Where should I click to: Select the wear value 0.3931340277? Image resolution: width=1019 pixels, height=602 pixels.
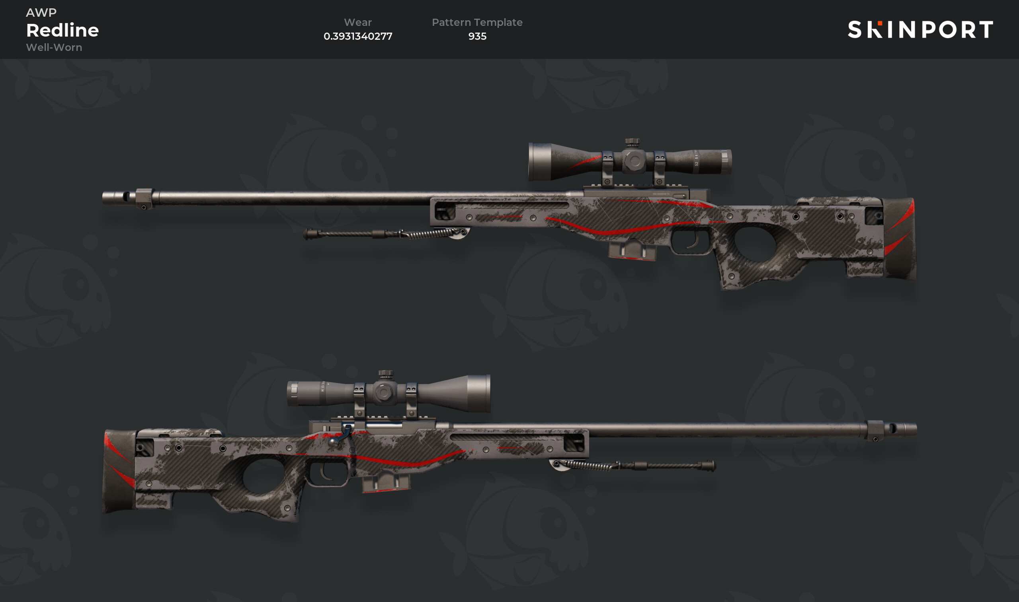358,36
